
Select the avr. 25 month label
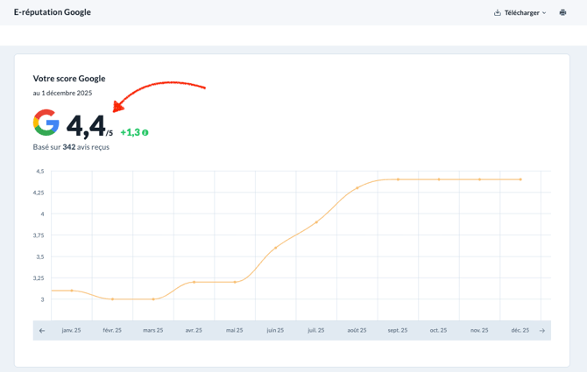[194, 330]
